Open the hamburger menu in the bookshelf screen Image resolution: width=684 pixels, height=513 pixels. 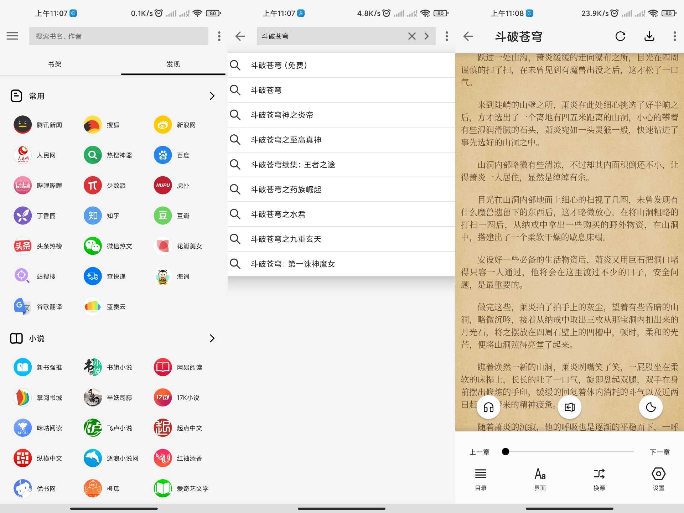12,36
